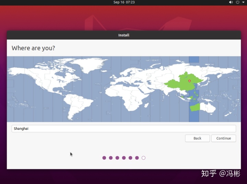This screenshot has height=184, width=247.
Task: Focus the Shanghai timezone text field
Action: [x=124, y=128]
